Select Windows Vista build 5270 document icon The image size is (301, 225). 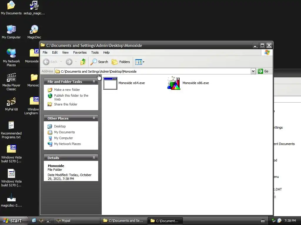pyautogui.click(x=11, y=178)
